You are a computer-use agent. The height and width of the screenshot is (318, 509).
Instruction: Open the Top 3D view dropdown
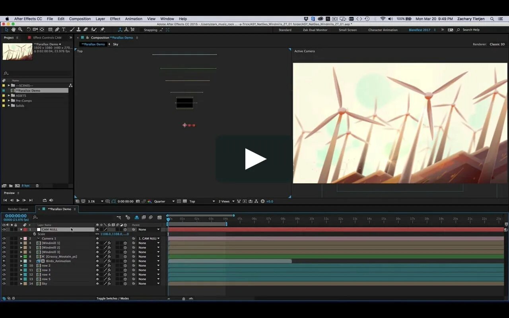[x=202, y=202]
